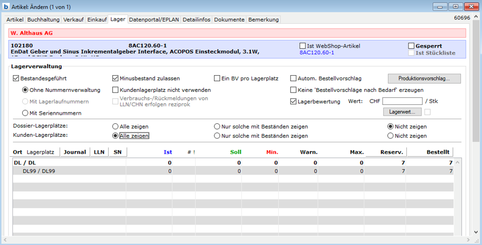Select the DL99 / DL99 table row
This screenshot has width=482, height=245.
pos(39,171)
